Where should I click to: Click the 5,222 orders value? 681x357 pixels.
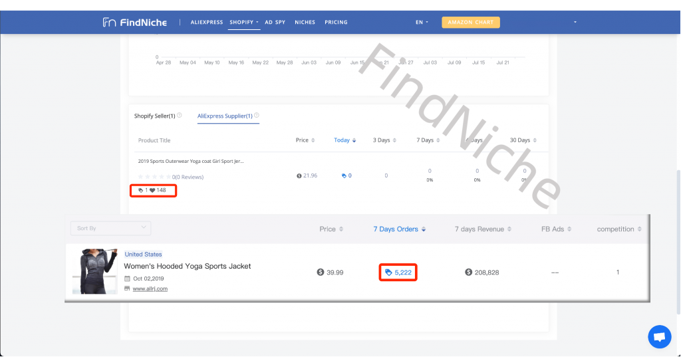pyautogui.click(x=402, y=273)
